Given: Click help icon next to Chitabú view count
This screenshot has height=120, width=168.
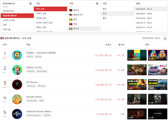Looking at the screenshot, I should click(110, 55).
